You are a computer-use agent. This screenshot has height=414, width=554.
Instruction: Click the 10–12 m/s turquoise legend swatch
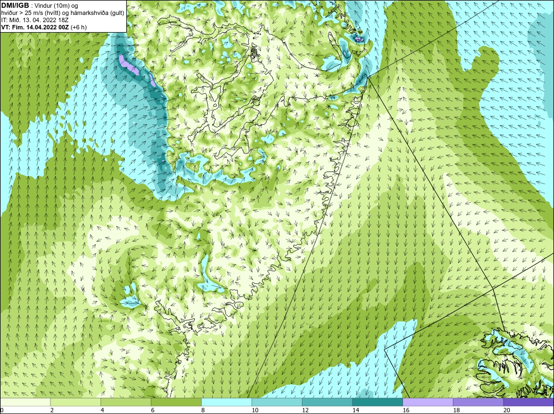(x=276, y=402)
